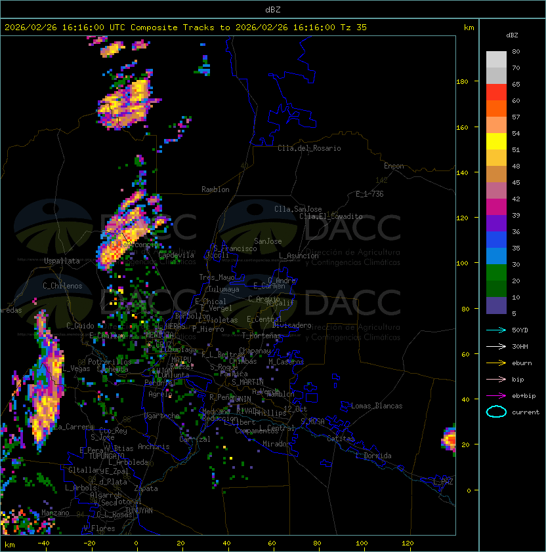Screen dimensions: 546x552
Task: Click the Uspallata place label
Action: tap(62, 261)
